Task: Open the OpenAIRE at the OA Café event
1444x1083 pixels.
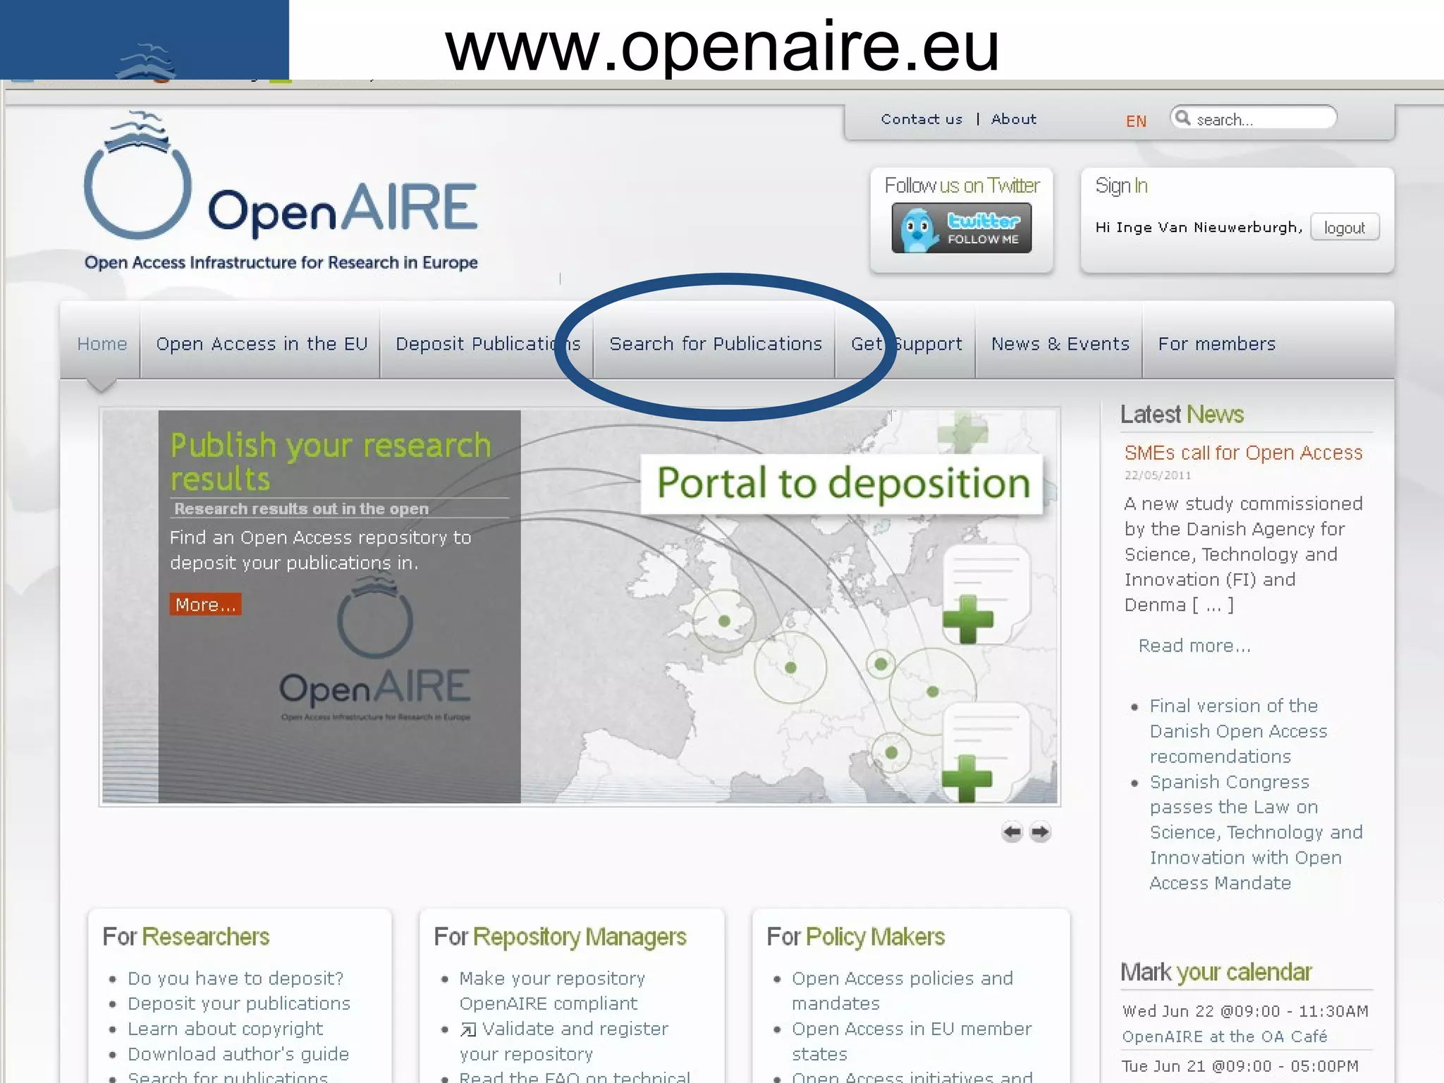Action: pos(1225,1036)
